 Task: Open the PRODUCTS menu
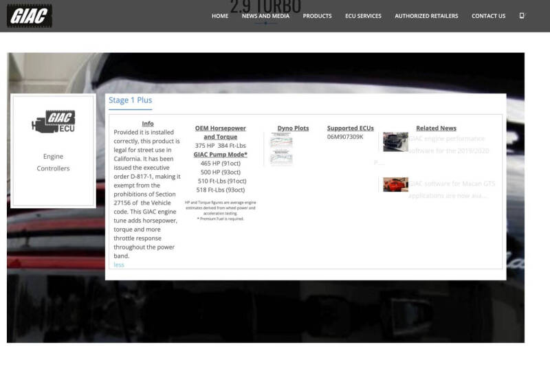pyautogui.click(x=317, y=16)
